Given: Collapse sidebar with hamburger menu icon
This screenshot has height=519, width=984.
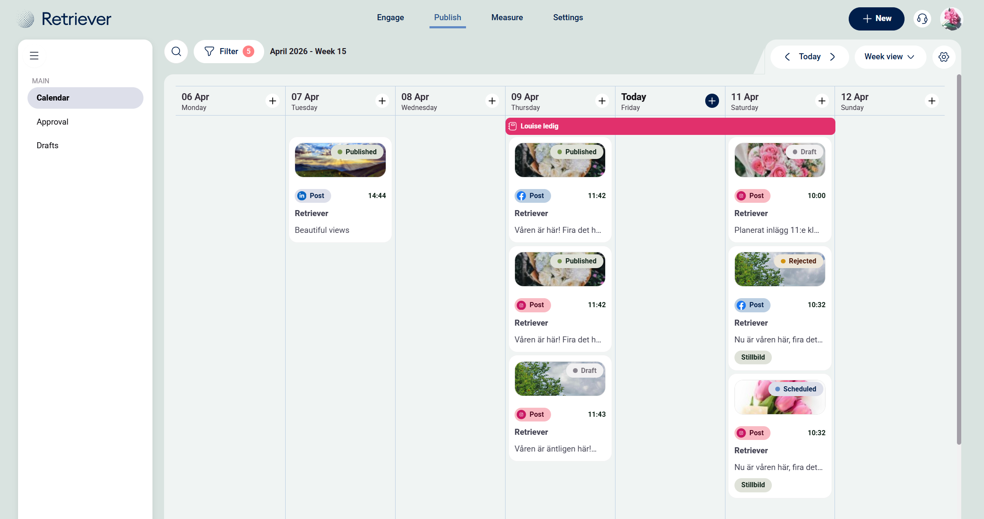Looking at the screenshot, I should [34, 56].
